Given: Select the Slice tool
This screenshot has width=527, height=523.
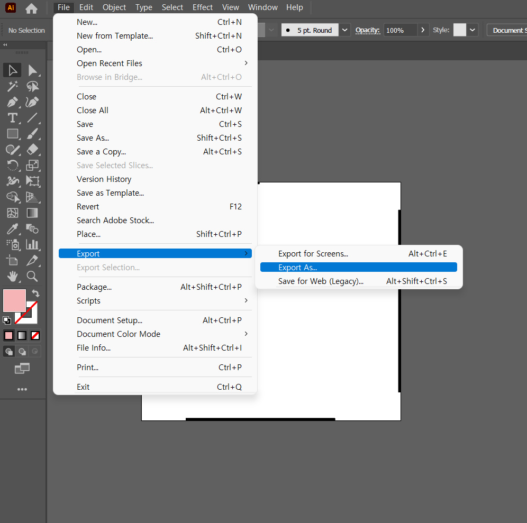Looking at the screenshot, I should click(32, 260).
